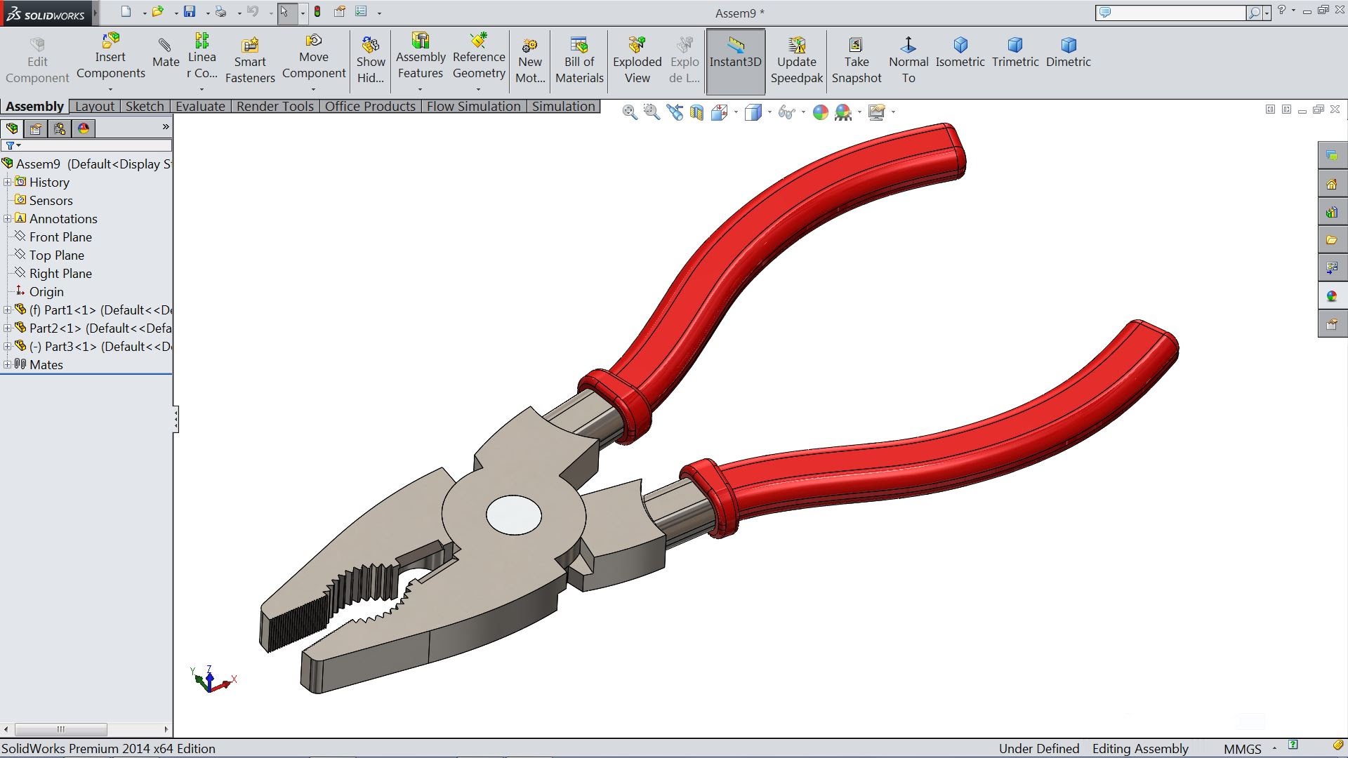The image size is (1348, 758).
Task: Open Linear Component Pattern tool
Action: pyautogui.click(x=201, y=56)
